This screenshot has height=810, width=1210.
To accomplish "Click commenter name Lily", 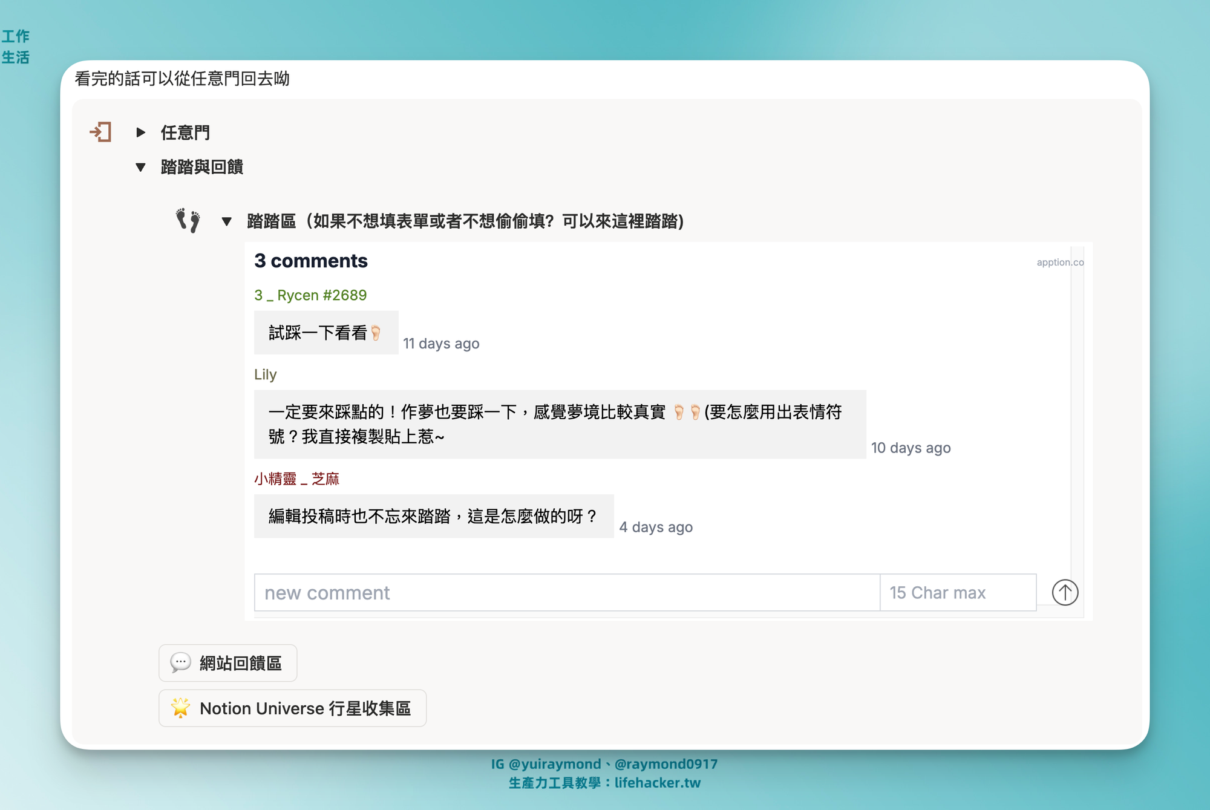I will point(265,374).
